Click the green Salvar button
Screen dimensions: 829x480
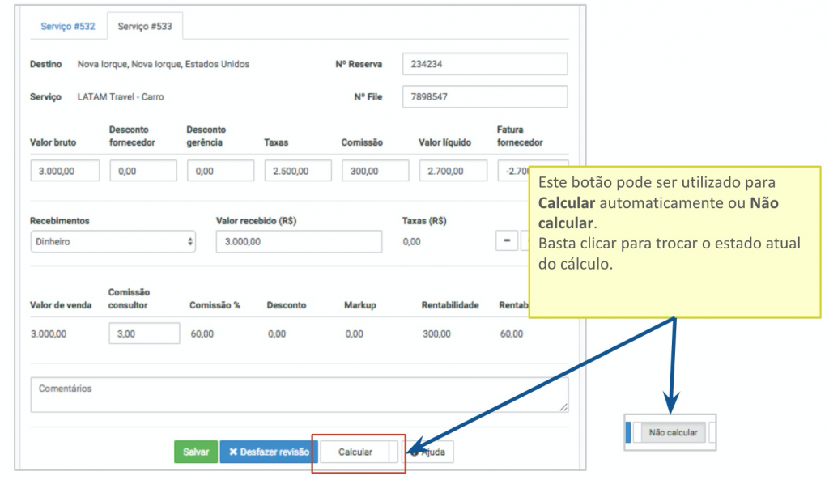(196, 452)
